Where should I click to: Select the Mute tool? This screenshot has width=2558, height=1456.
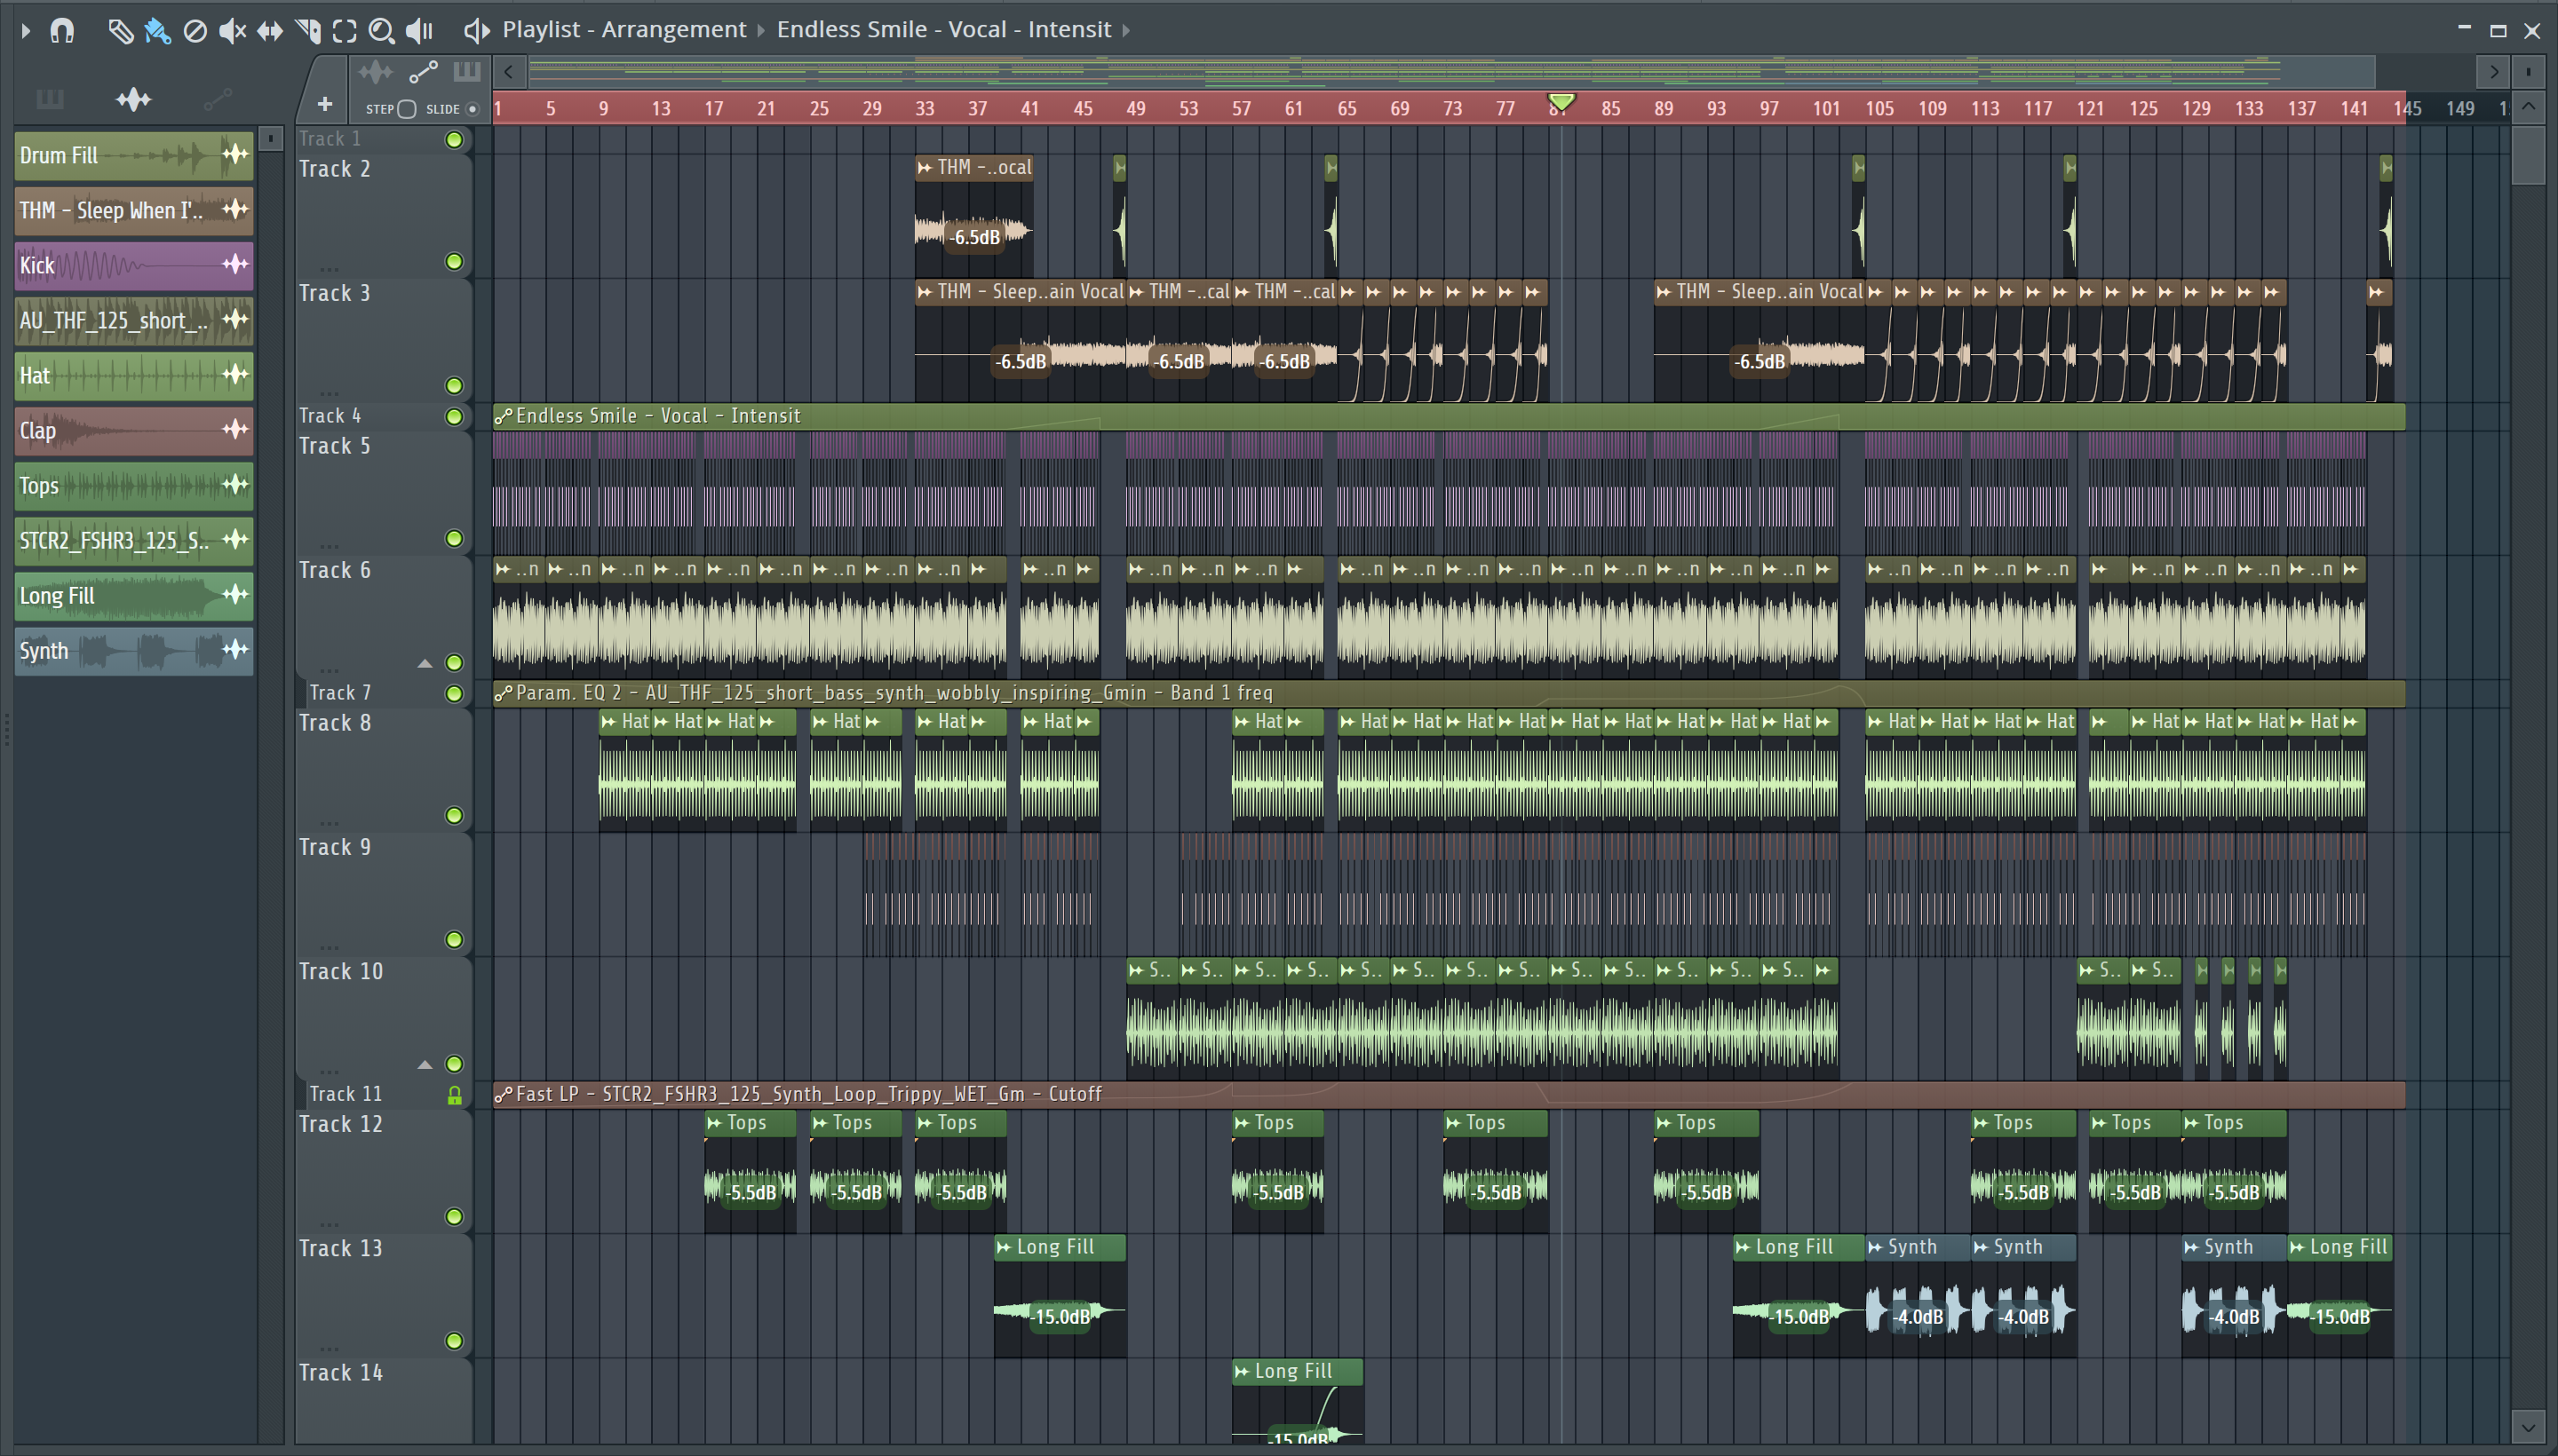click(x=232, y=31)
